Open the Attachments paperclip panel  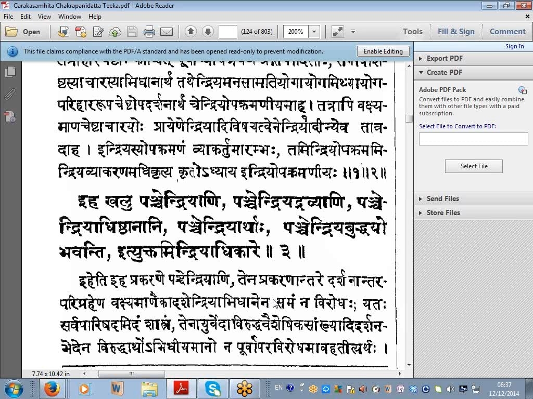pyautogui.click(x=10, y=95)
